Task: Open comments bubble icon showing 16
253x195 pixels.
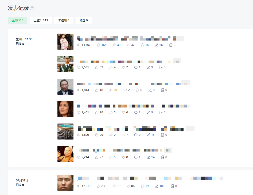Action: click(x=142, y=45)
